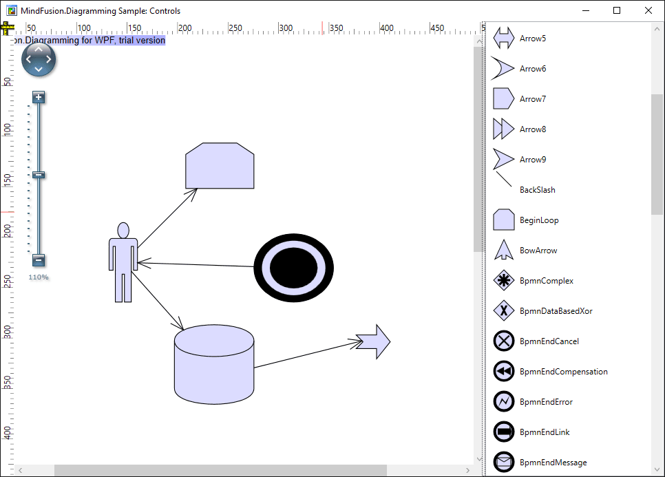Click the zoom slider thumb
Viewport: 665px width, 477px height.
coord(39,175)
